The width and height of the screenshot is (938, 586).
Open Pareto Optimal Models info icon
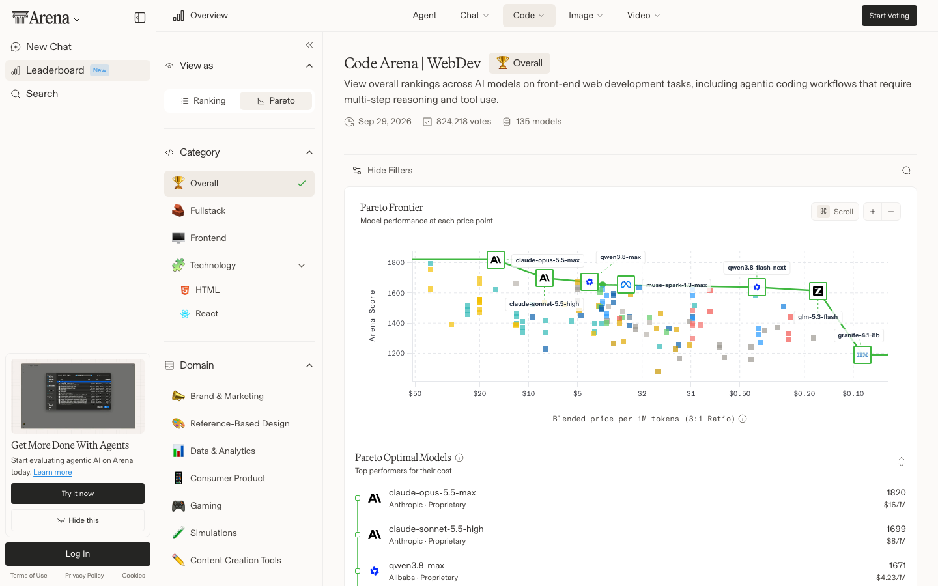[x=459, y=458]
